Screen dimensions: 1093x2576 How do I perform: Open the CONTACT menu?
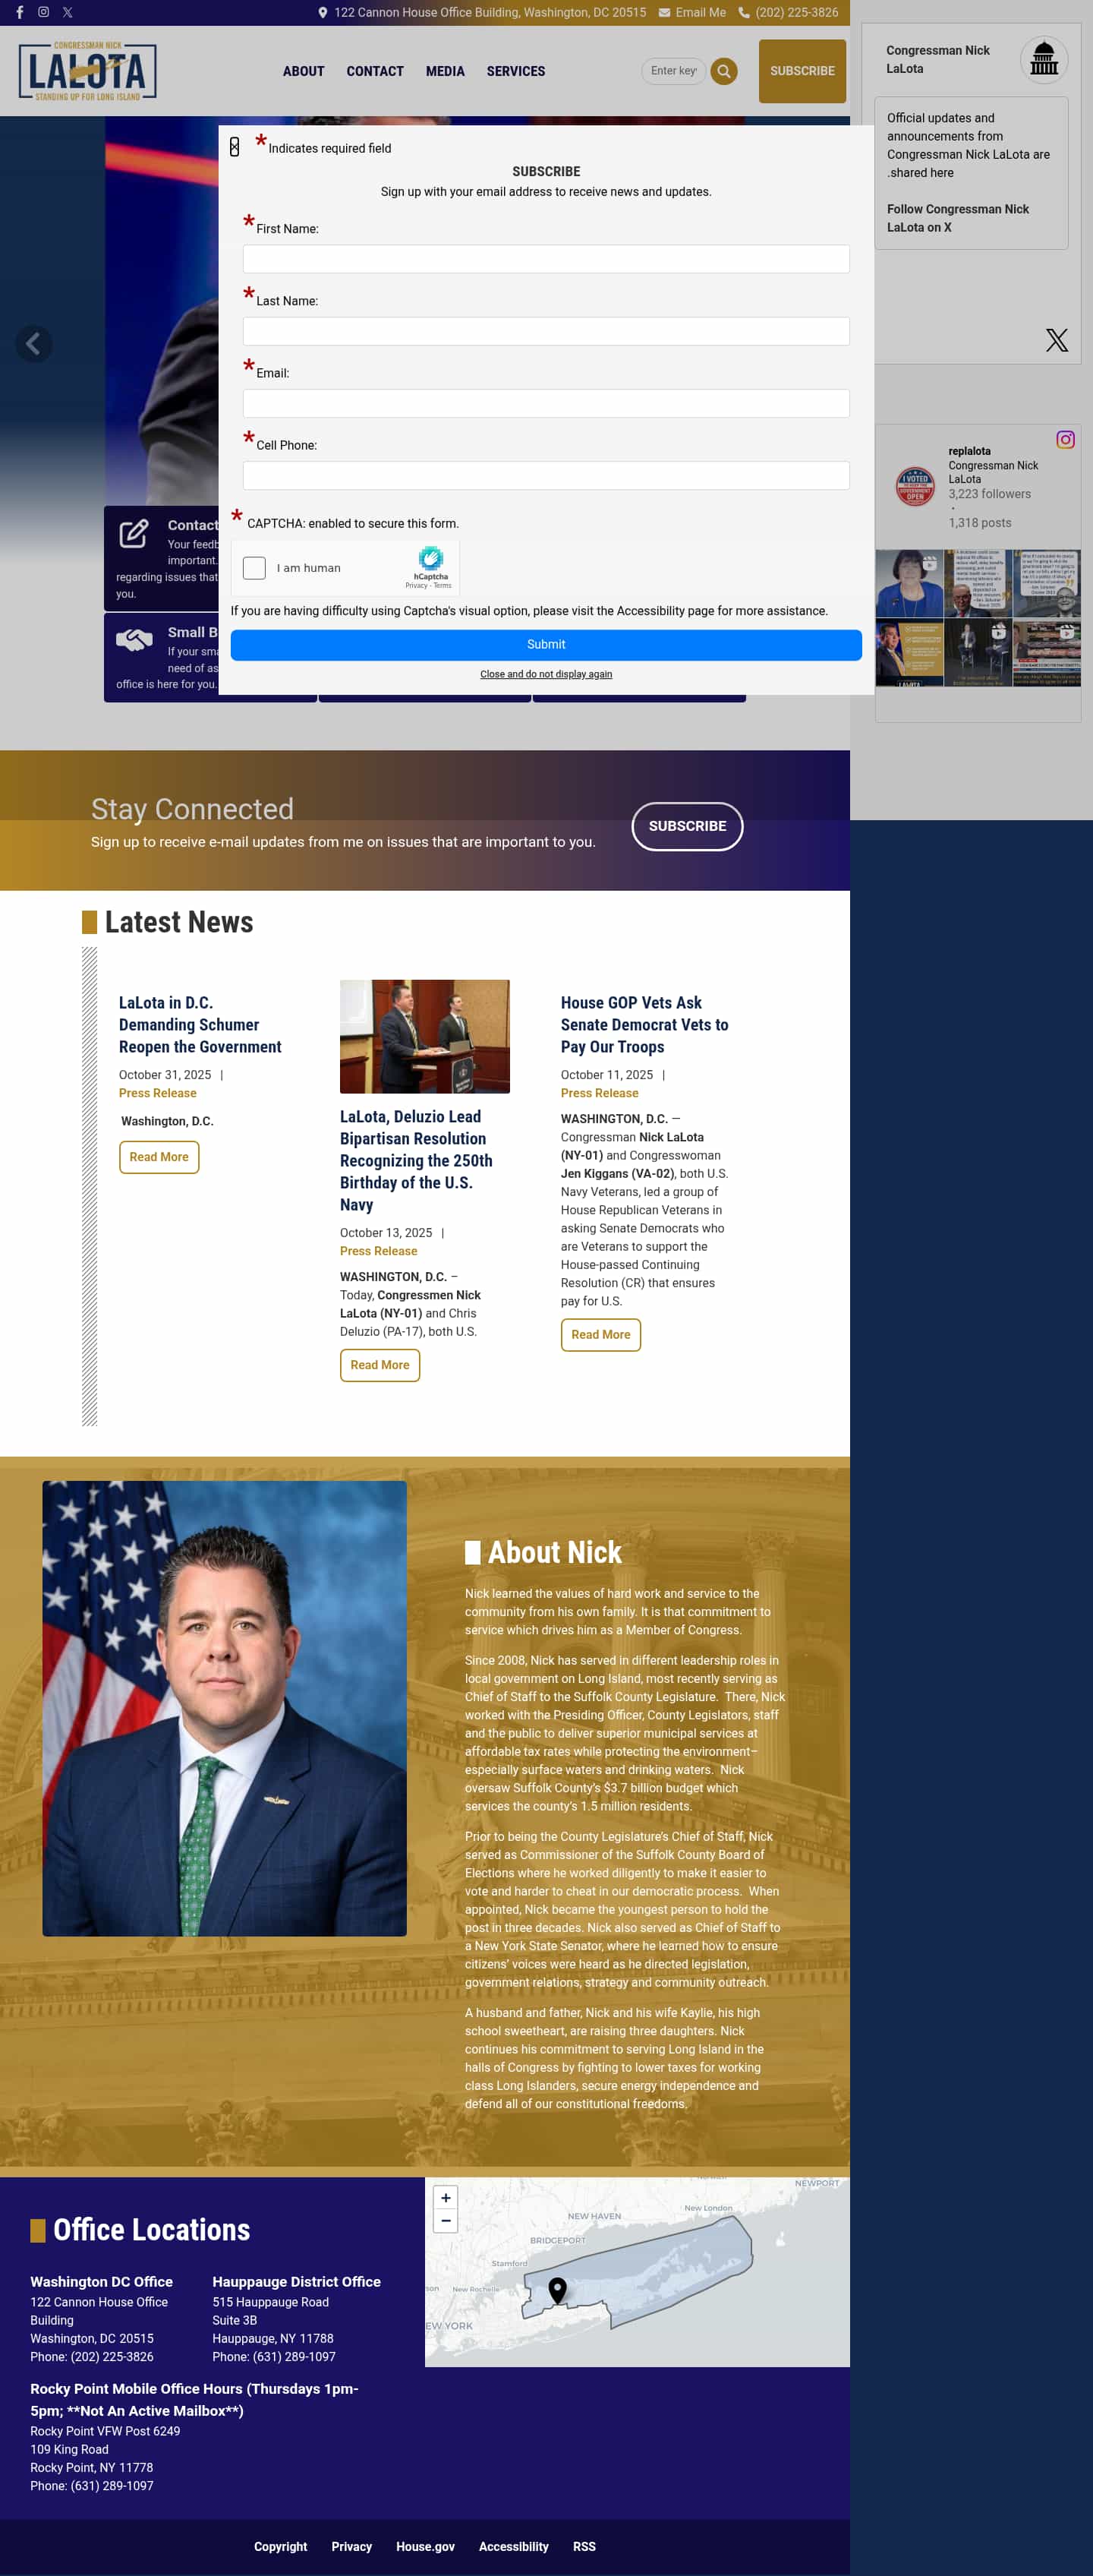[375, 71]
